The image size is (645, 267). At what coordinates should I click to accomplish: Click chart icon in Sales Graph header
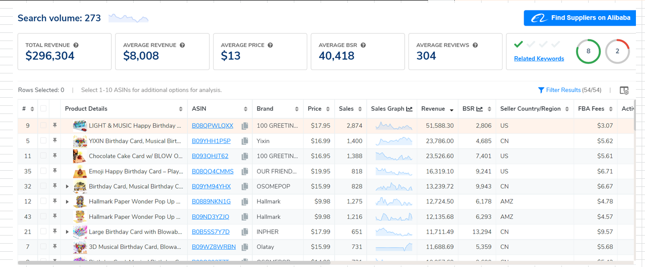click(409, 109)
